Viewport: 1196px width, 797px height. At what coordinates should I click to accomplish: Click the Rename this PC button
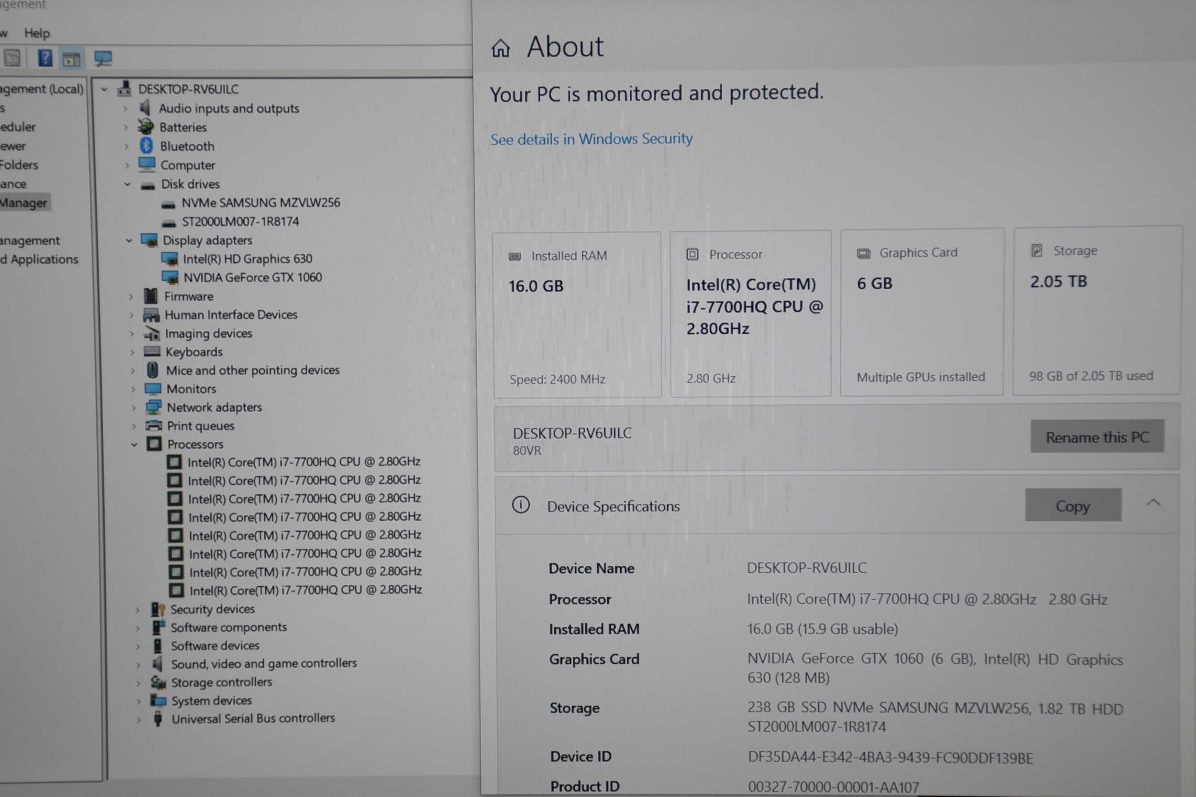(x=1097, y=437)
